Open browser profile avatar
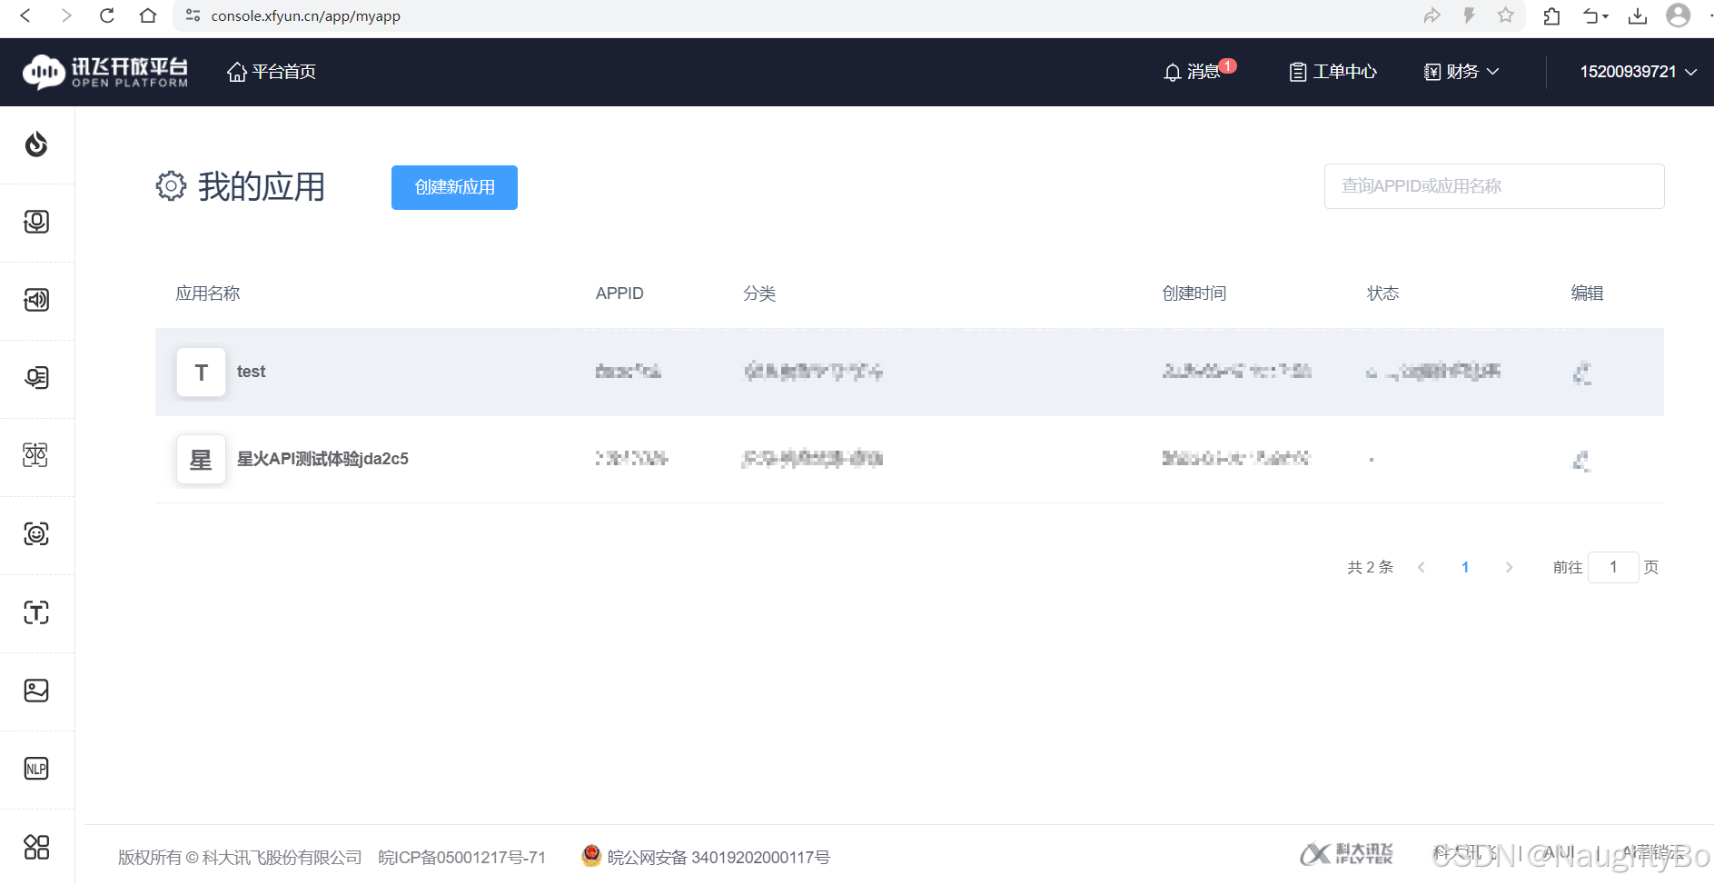 [1679, 15]
